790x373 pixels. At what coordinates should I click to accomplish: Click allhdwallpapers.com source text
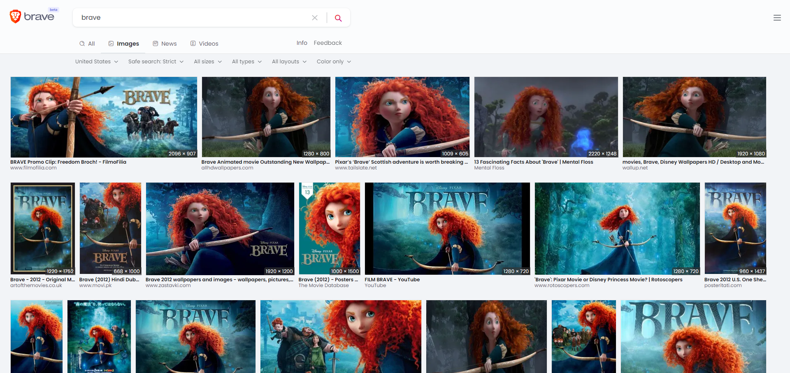coord(227,168)
